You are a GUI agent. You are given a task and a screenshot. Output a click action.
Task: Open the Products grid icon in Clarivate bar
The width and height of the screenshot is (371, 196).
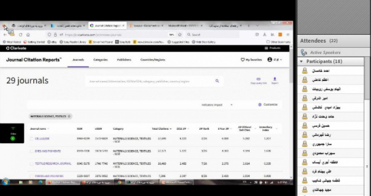tap(267, 48)
